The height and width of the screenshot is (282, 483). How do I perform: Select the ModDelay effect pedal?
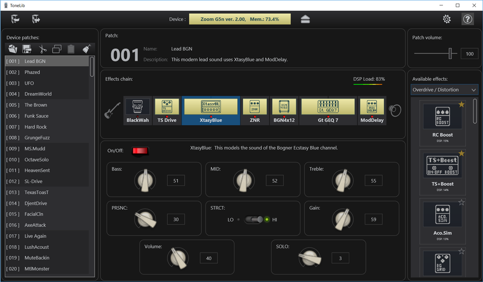pos(372,110)
